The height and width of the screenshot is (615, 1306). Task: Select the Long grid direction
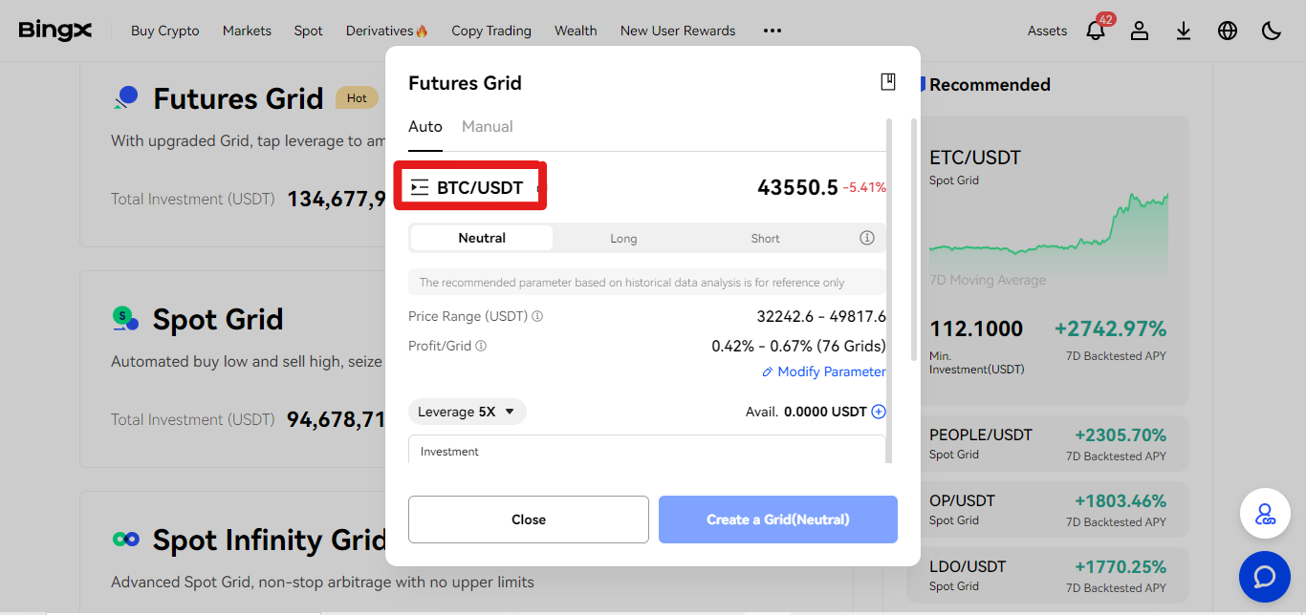623,238
